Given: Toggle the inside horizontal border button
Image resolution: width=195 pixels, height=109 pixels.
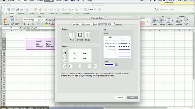Looking at the screenshot, I should 65,56.
